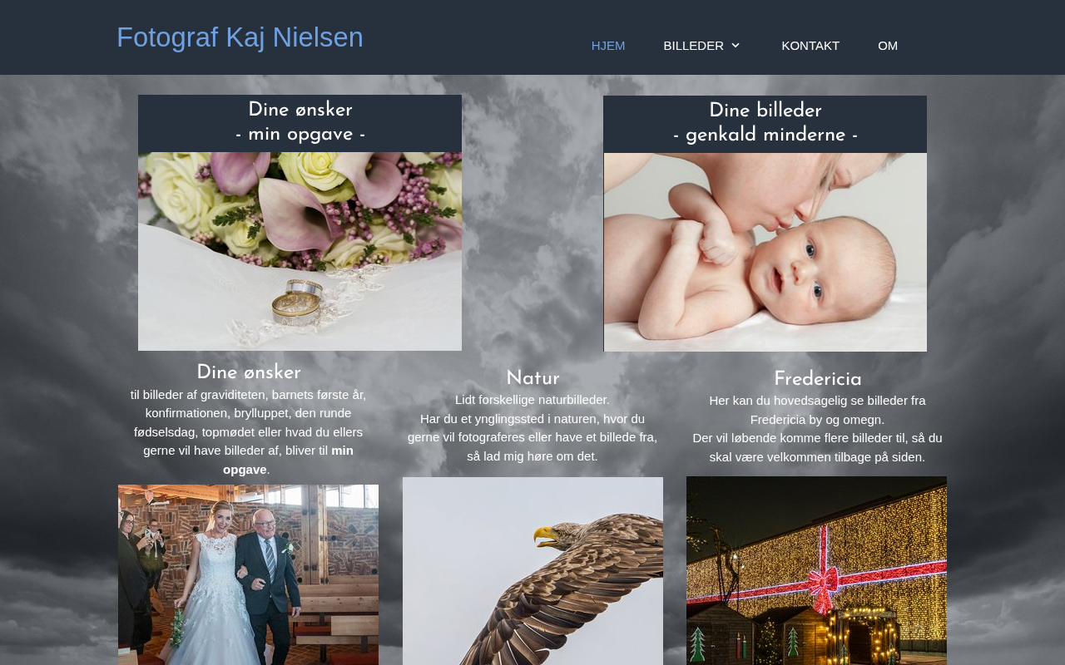
Task: Select the Natur section heading
Action: (532, 379)
